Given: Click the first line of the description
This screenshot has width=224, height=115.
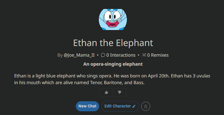Looking at the screenshot, I should coord(112,76).
